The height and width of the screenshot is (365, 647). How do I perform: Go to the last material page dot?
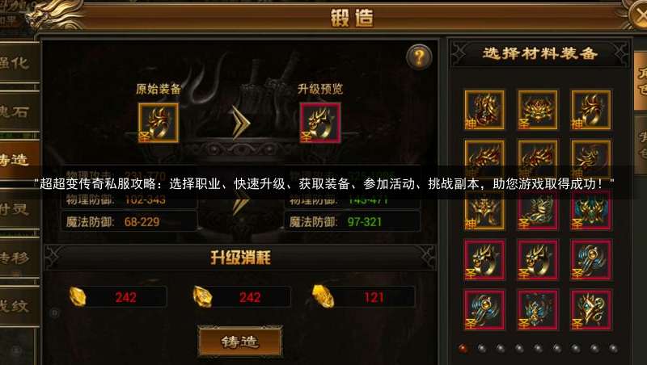click(614, 349)
